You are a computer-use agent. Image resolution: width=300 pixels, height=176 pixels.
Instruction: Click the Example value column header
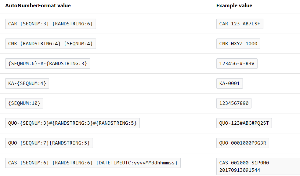point(234,6)
